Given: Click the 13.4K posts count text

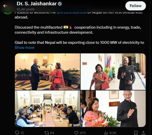Looking at the screenshot, I should click(x=26, y=9).
